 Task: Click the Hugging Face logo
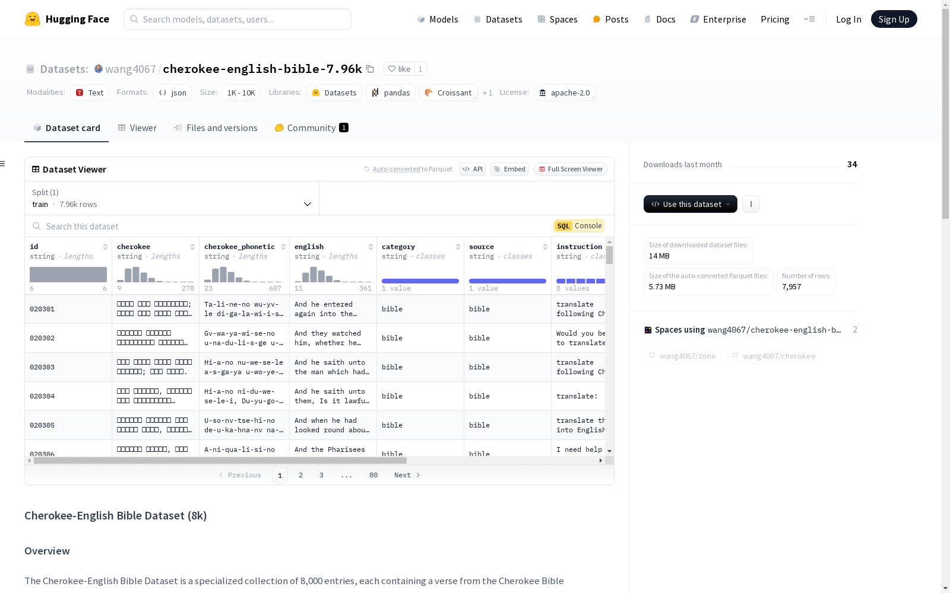pos(67,19)
